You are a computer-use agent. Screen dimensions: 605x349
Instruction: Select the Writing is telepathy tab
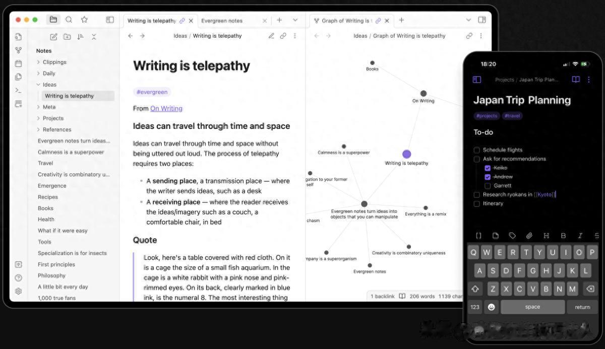pos(152,21)
